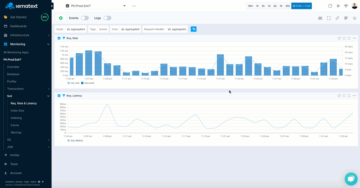Open the announcements megaphone icon
The width and height of the screenshot is (360, 188).
point(346,6)
